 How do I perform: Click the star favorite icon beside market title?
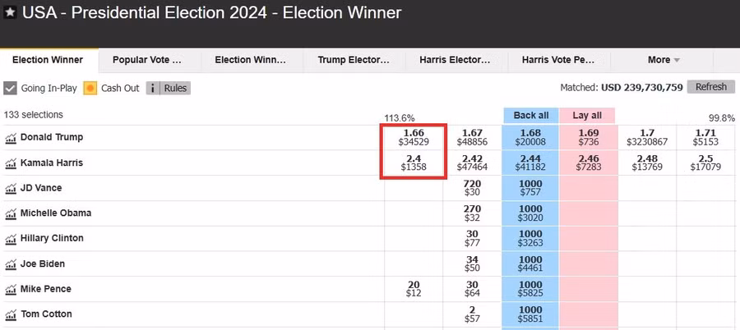tap(10, 13)
